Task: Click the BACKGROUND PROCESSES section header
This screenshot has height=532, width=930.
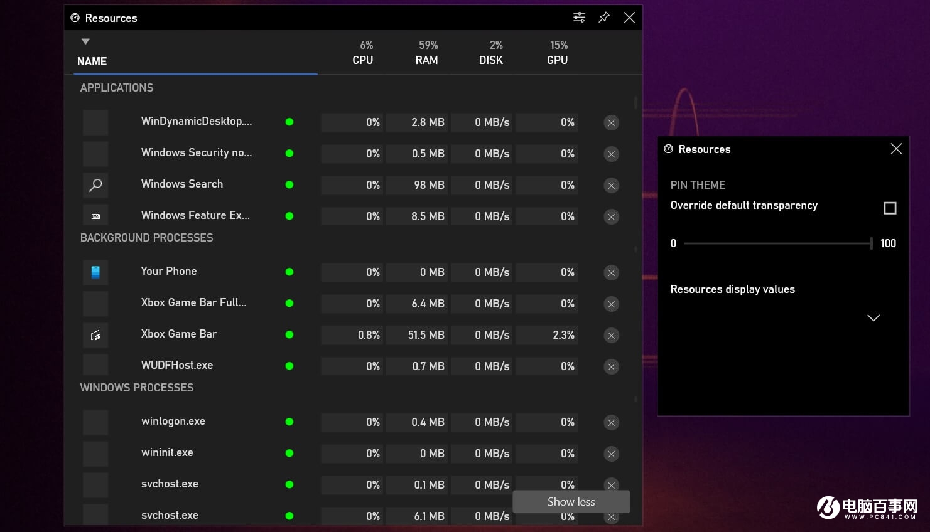Action: 146,238
